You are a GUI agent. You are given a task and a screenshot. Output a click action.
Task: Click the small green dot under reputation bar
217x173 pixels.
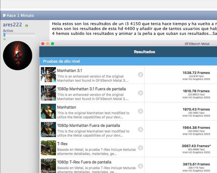[5, 39]
